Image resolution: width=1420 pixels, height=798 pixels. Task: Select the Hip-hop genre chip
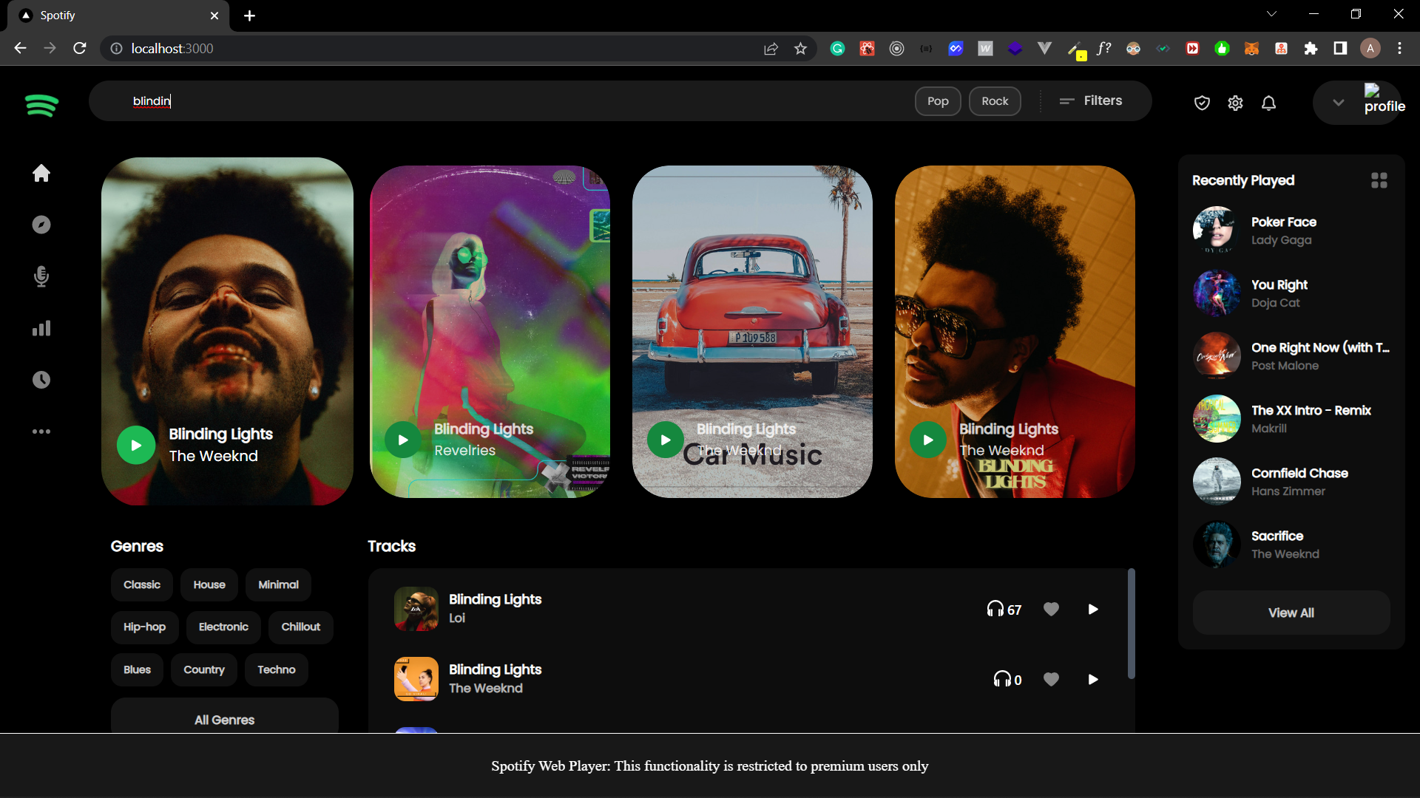[x=144, y=627]
